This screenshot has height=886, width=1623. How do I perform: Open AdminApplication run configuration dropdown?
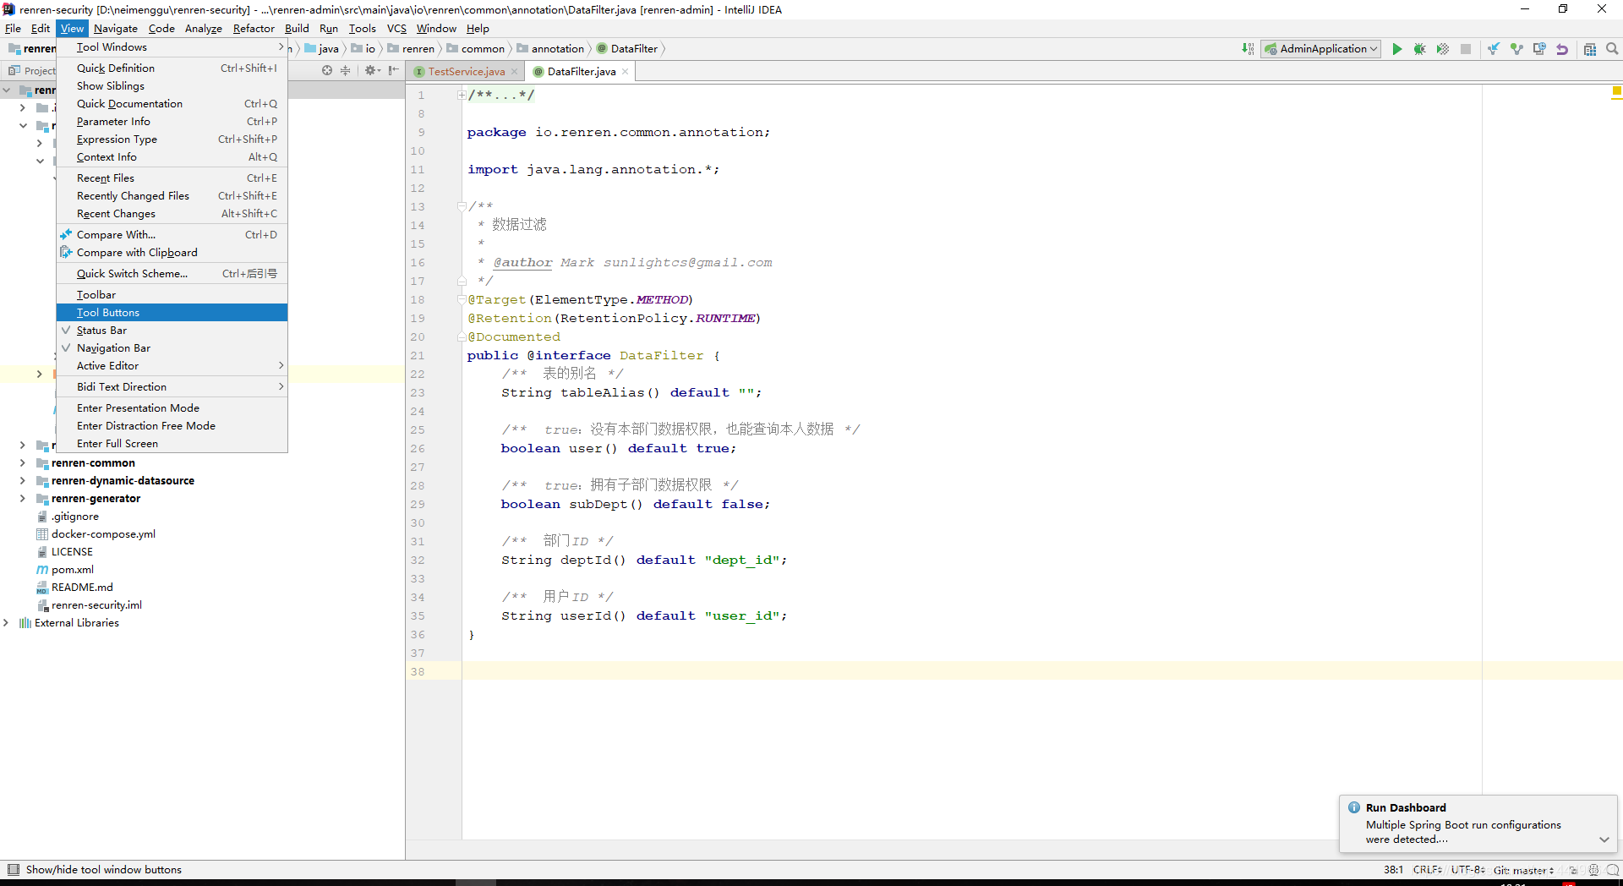click(1321, 49)
